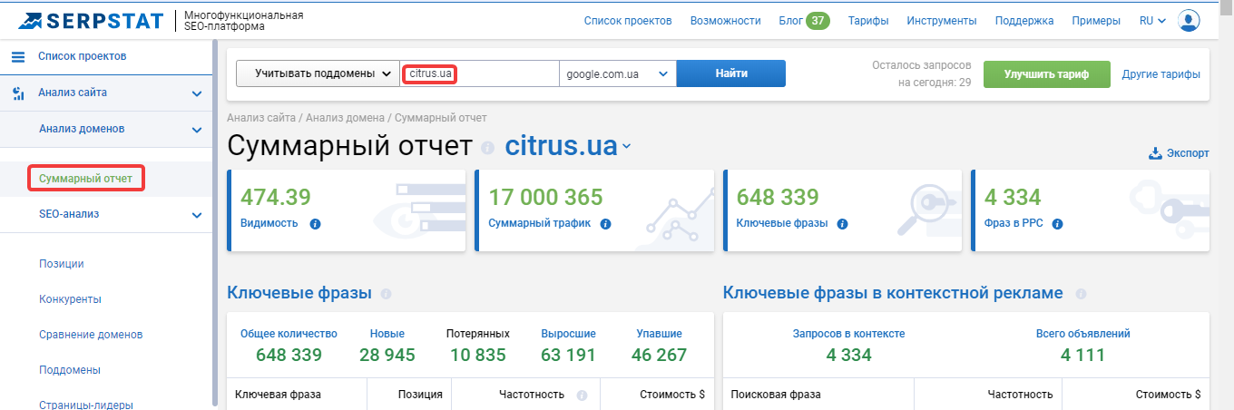Open the Ключевые фразы 648 339 card
1234x410 pixels.
(842, 210)
